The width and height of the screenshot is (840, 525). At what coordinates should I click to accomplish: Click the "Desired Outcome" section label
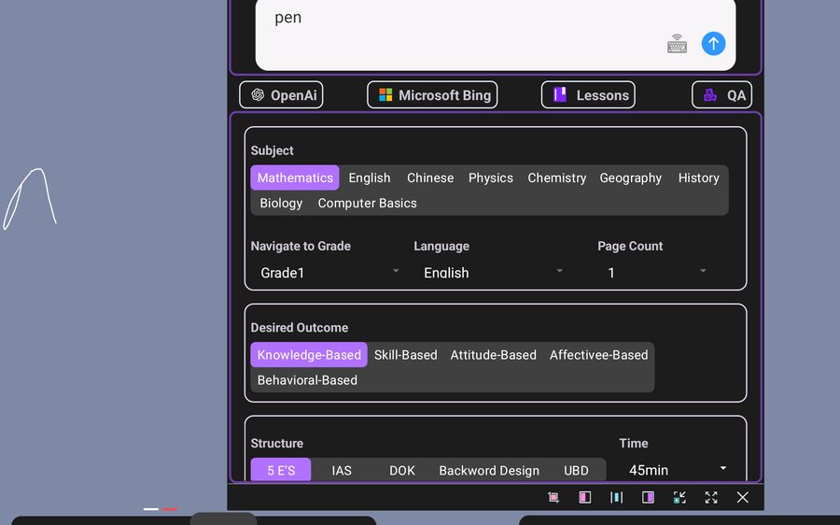[300, 327]
